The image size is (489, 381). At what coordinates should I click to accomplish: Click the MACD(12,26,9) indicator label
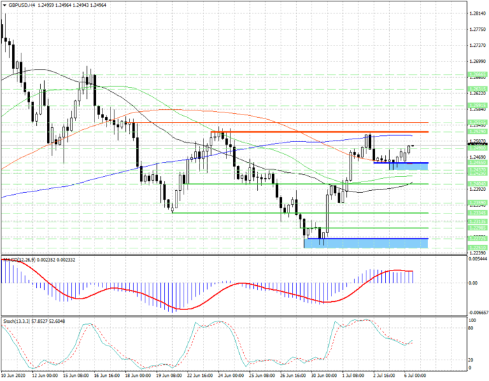pyautogui.click(x=20, y=260)
